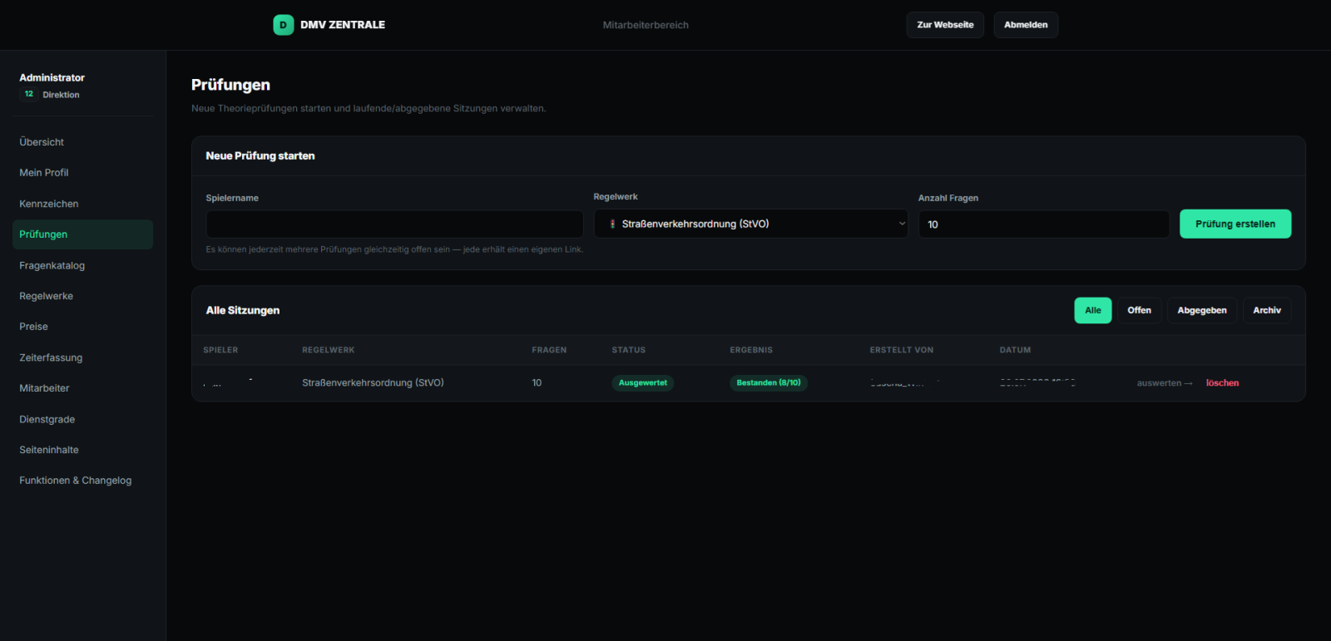Show all sessions with the Alle filter
Image resolution: width=1331 pixels, height=641 pixels.
click(x=1093, y=310)
